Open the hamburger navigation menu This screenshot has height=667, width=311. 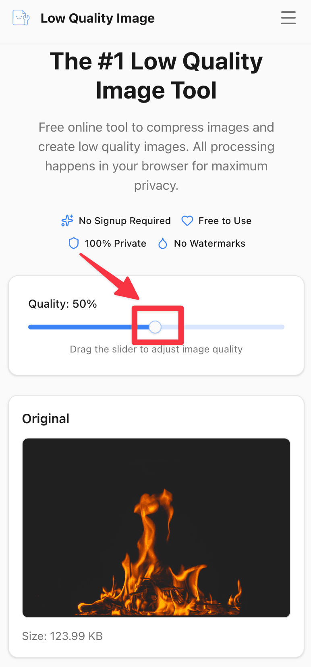point(288,18)
